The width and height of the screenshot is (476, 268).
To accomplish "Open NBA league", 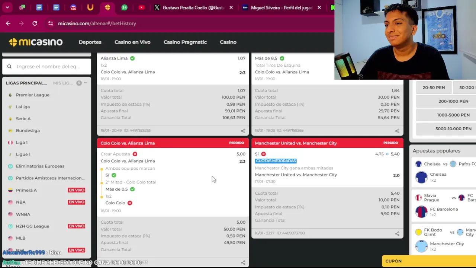I will click(21, 202).
